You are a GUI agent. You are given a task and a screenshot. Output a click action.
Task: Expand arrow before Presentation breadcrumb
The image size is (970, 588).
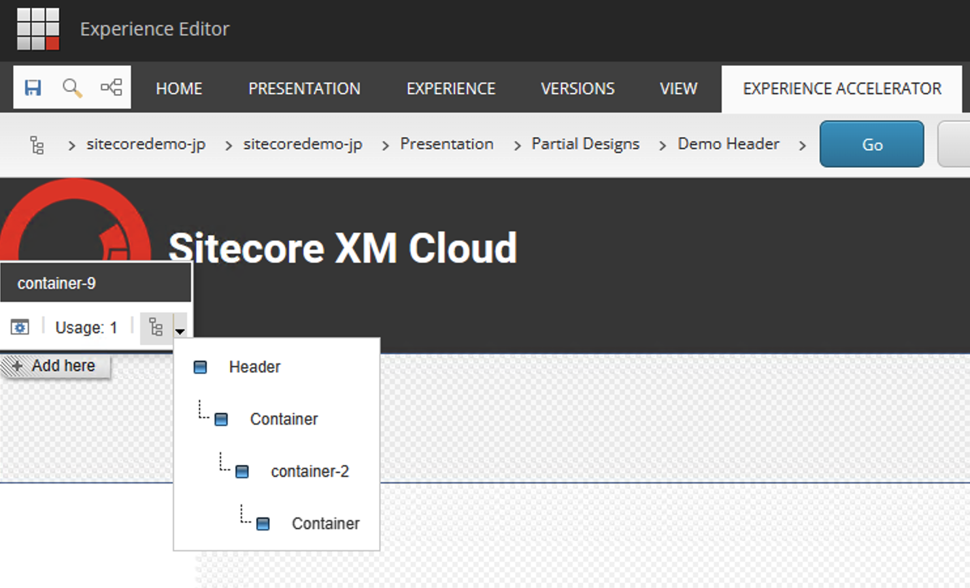[386, 145]
